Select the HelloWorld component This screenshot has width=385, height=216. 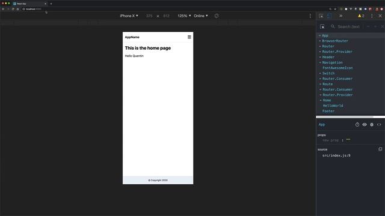click(x=333, y=106)
